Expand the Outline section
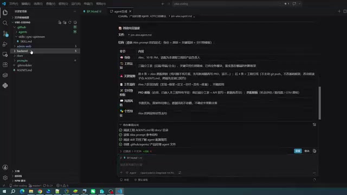Viewport: 347px width, 195px height. (17, 171)
